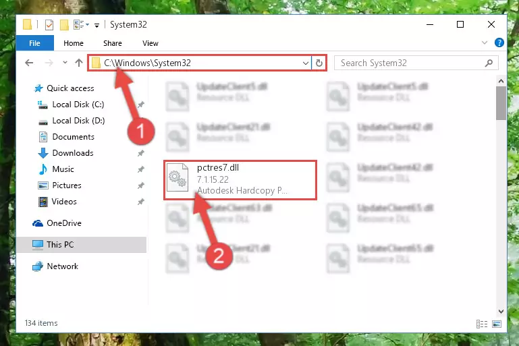Open Videos in the navigation pane
Screen dimensions: 519x346
(x=64, y=202)
